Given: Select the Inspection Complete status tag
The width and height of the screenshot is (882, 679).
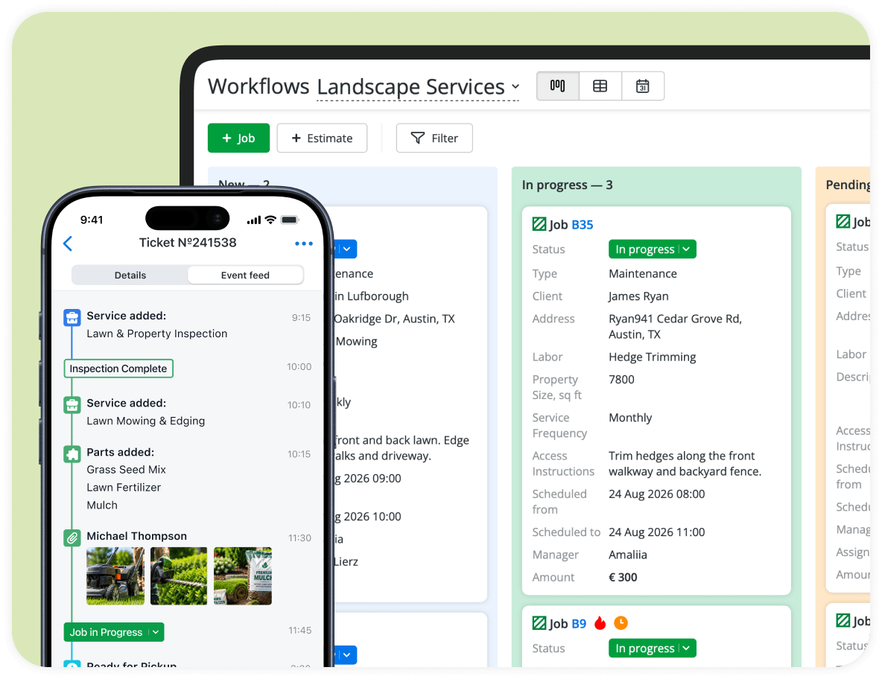Looking at the screenshot, I should click(x=118, y=369).
